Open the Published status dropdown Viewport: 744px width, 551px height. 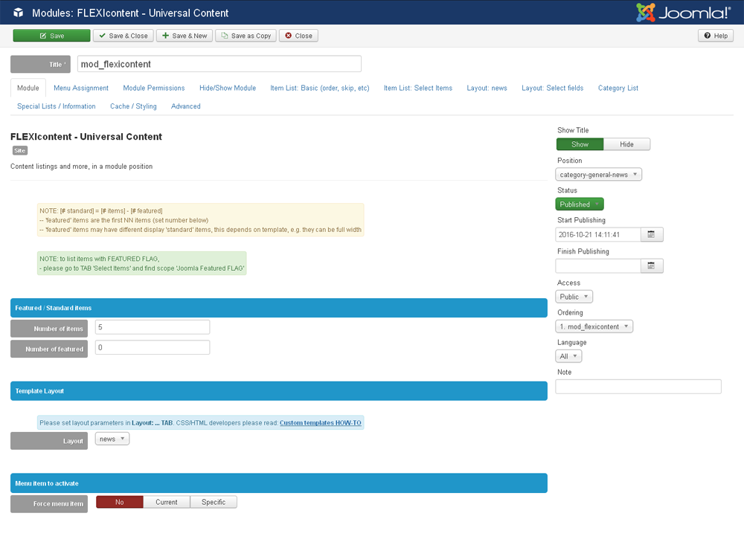580,204
